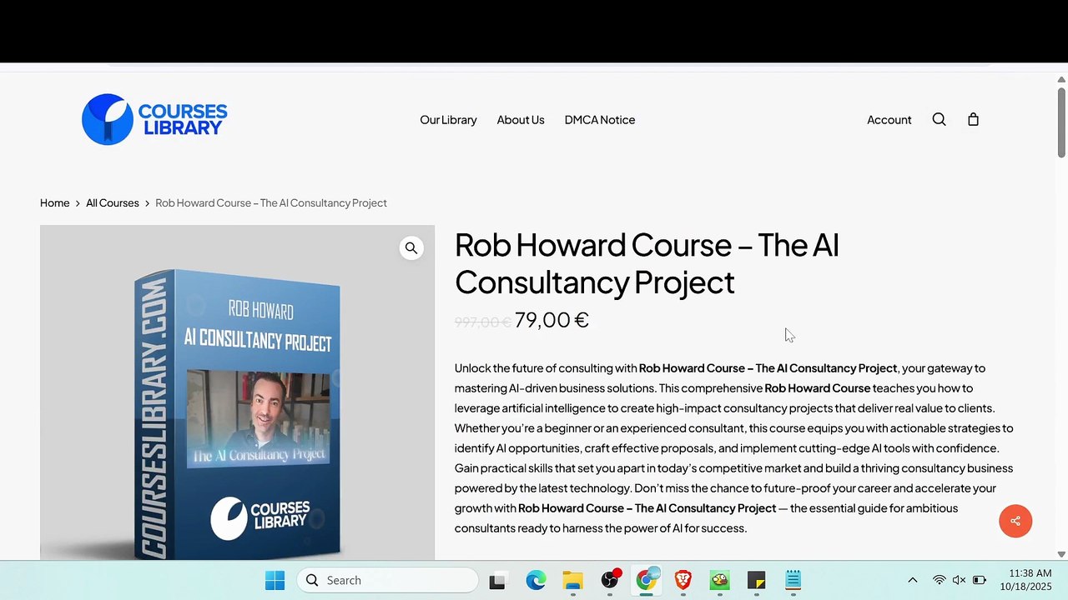The height and width of the screenshot is (600, 1068).
Task: Click the orange share floating button
Action: (1015, 521)
